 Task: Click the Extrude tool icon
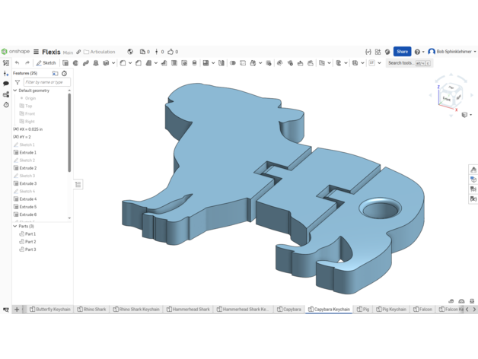[66, 63]
